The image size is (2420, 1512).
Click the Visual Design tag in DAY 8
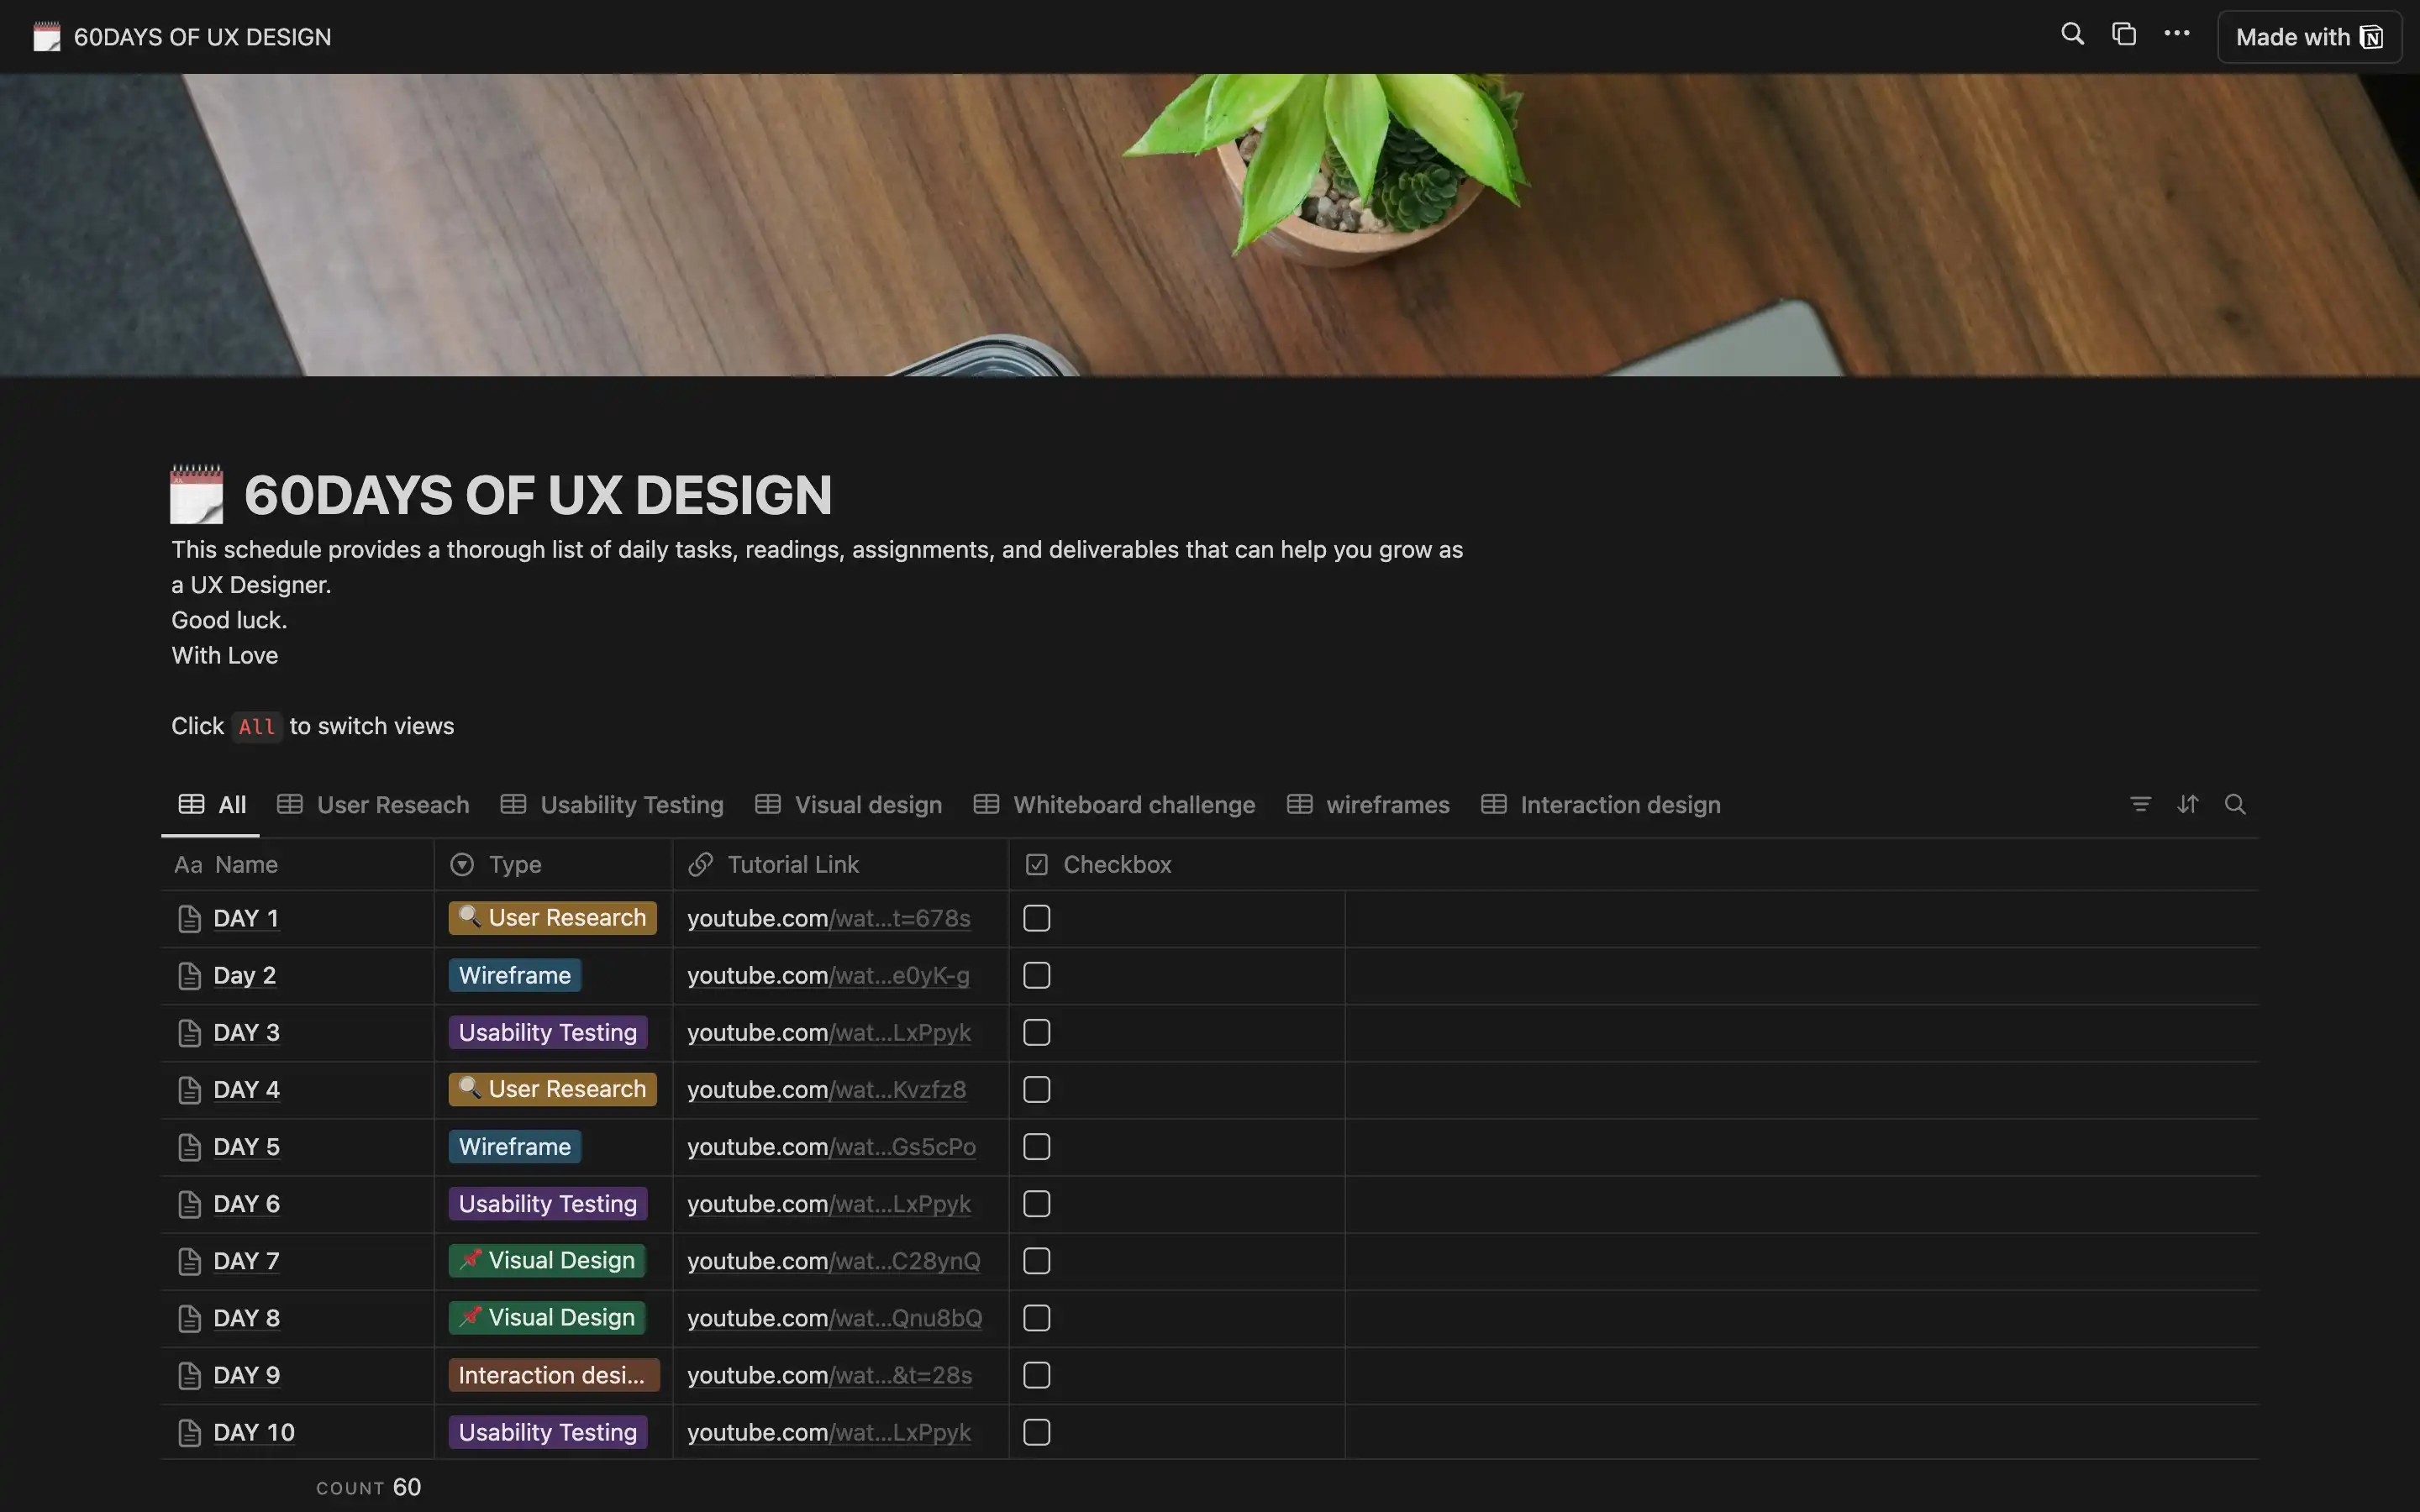pos(547,1317)
